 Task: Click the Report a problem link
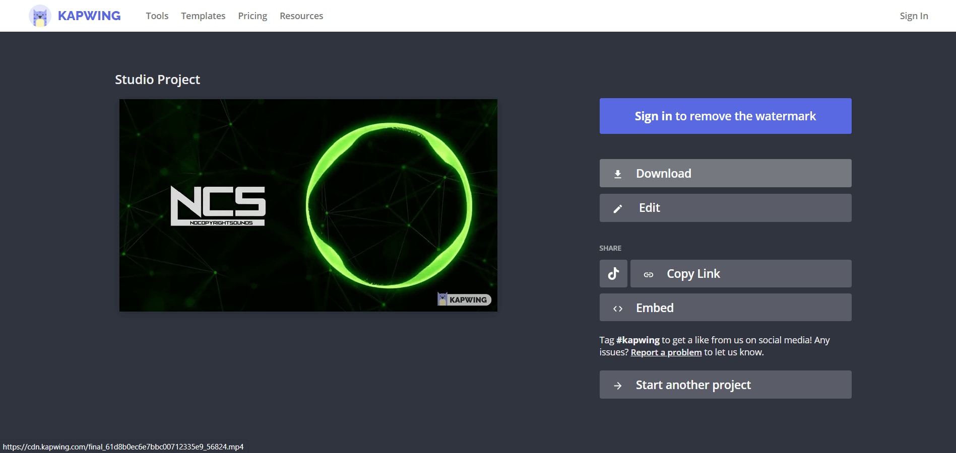click(x=666, y=352)
